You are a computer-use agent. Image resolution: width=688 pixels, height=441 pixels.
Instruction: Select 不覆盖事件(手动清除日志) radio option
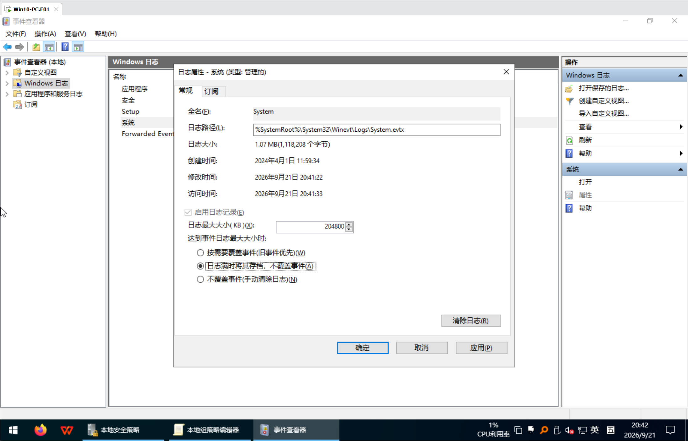tap(201, 279)
